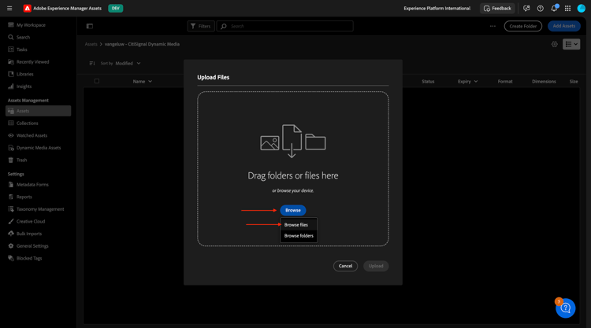This screenshot has width=591, height=328.
Task: Open the user profile avatar
Action: point(582,9)
